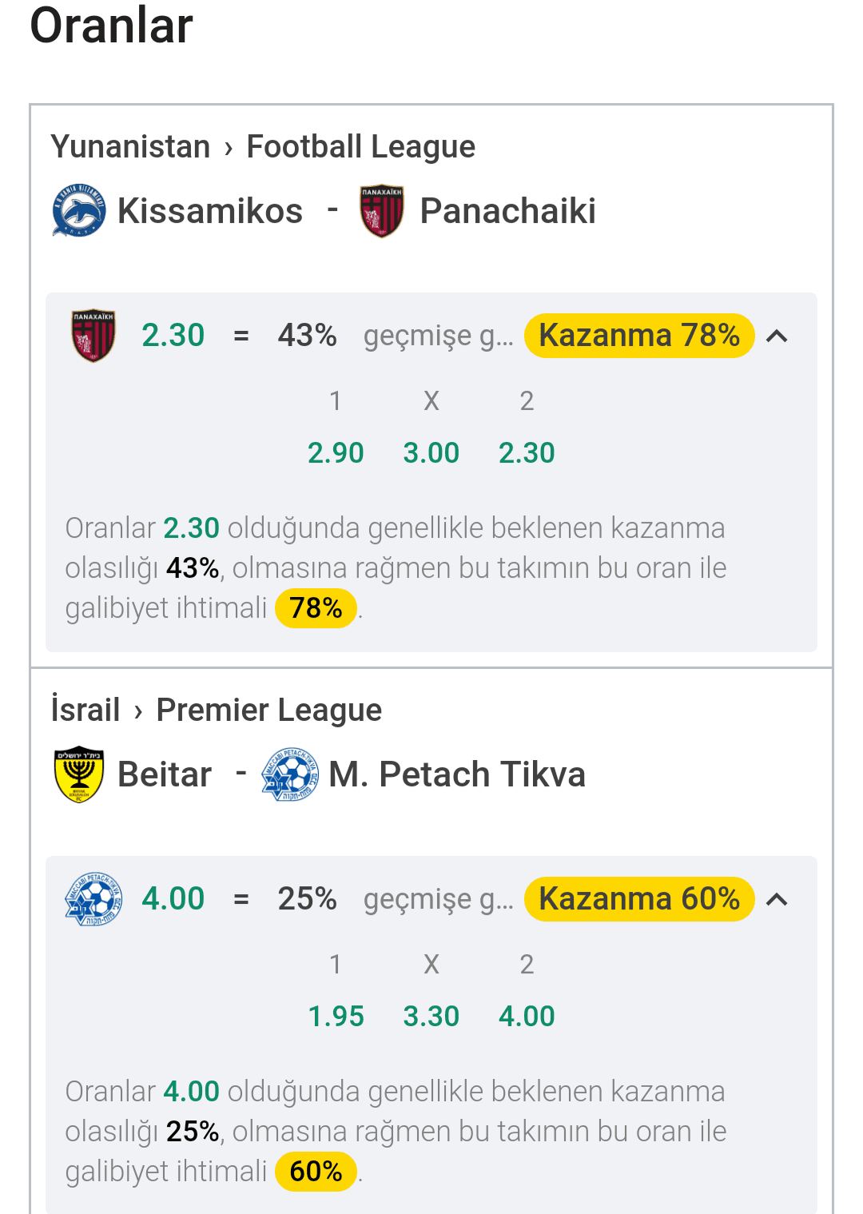Click the Kissamikos dolphin team logo

(79, 211)
